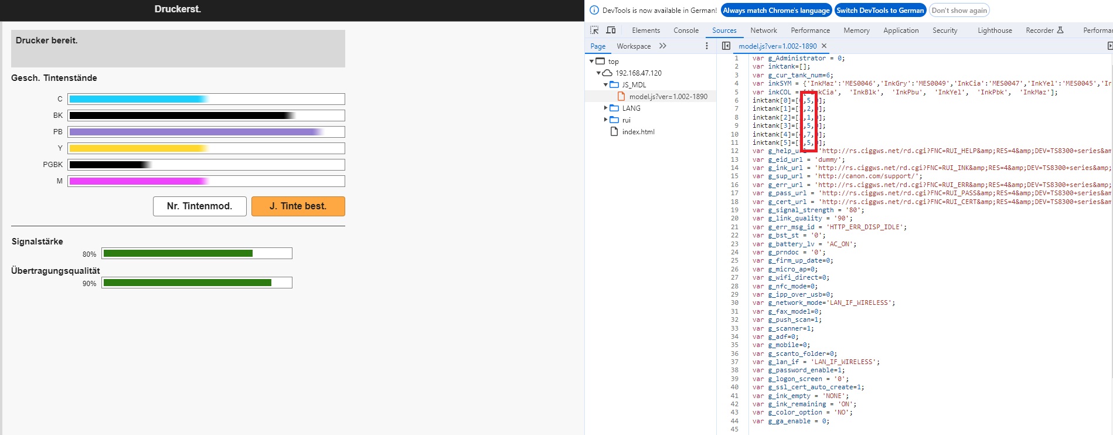Viewport: 1113px width, 435px height.
Task: Click the 192.168.47.120 cloud domain icon
Action: tap(607, 73)
